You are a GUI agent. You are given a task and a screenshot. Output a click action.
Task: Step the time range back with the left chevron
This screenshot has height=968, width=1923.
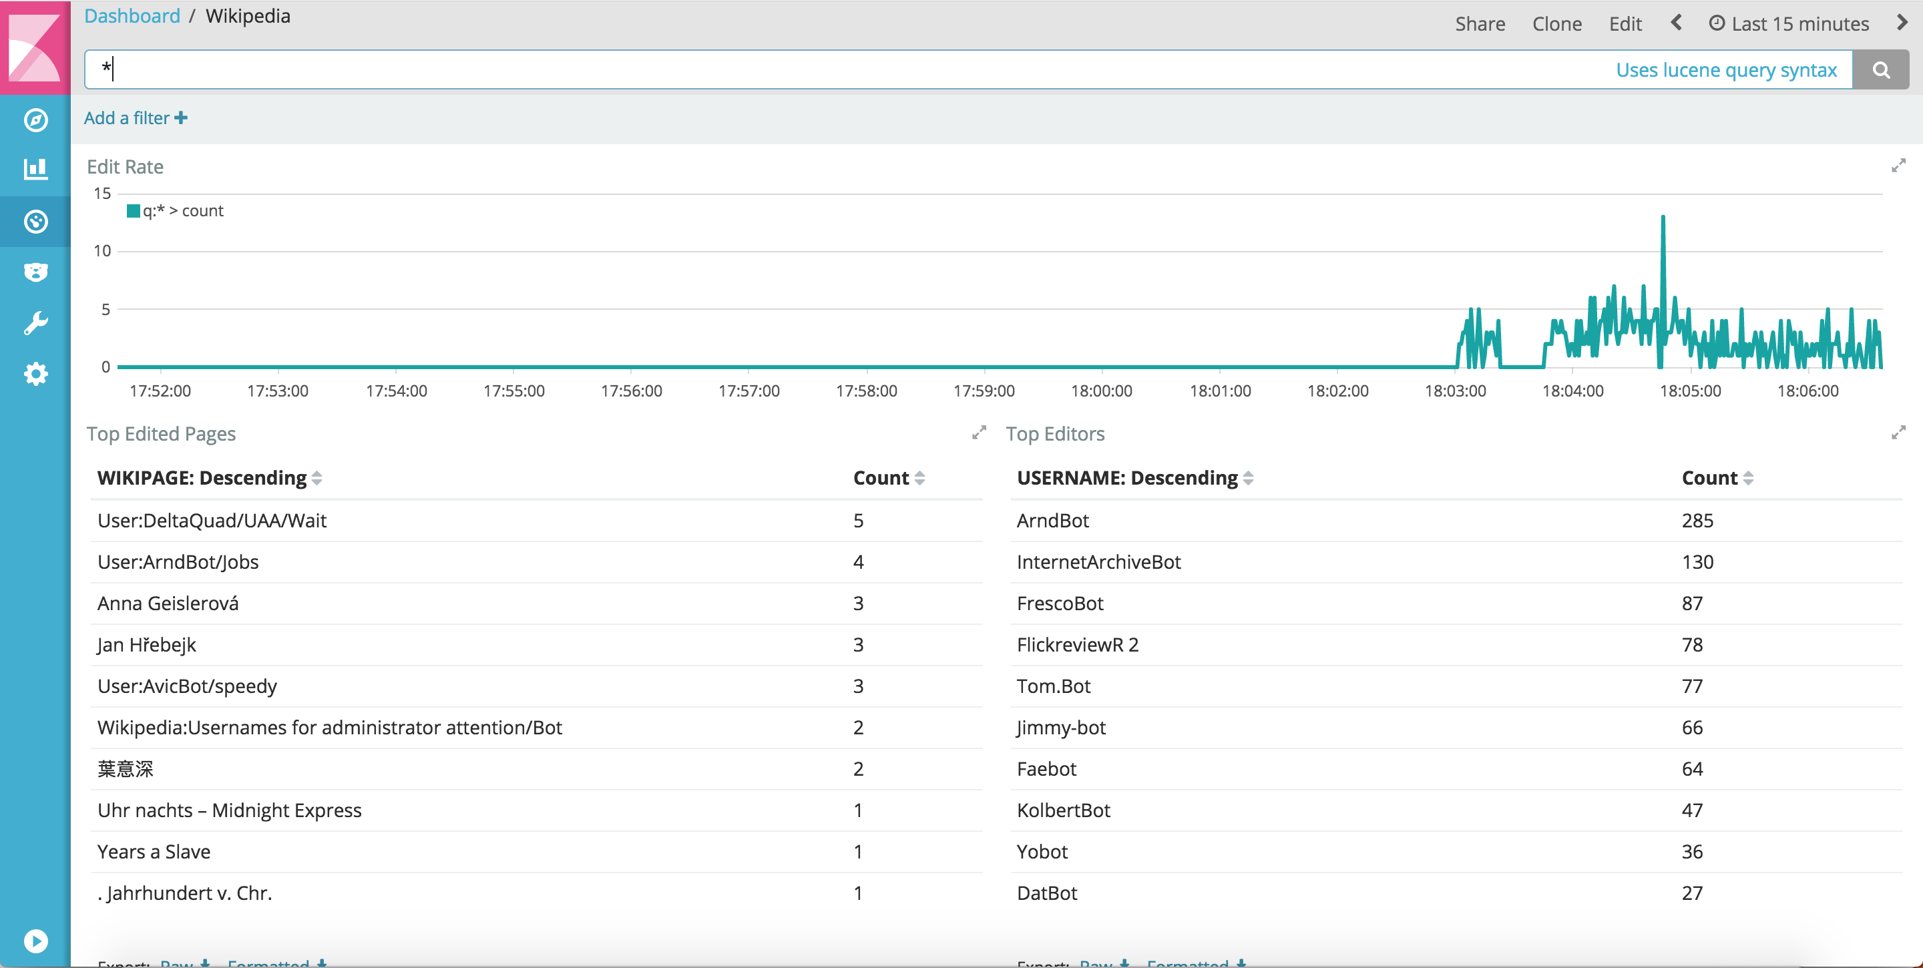pos(1676,23)
